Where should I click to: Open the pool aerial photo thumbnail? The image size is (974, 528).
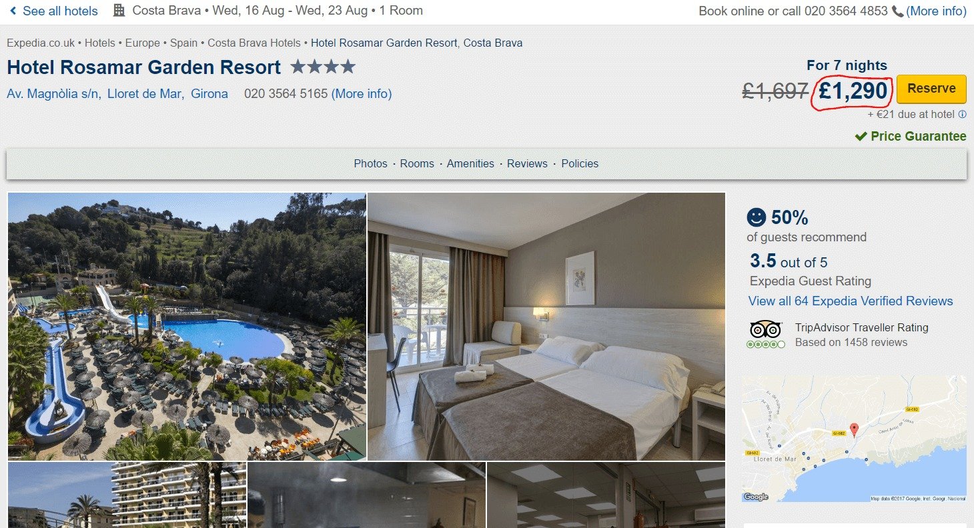tap(187, 327)
